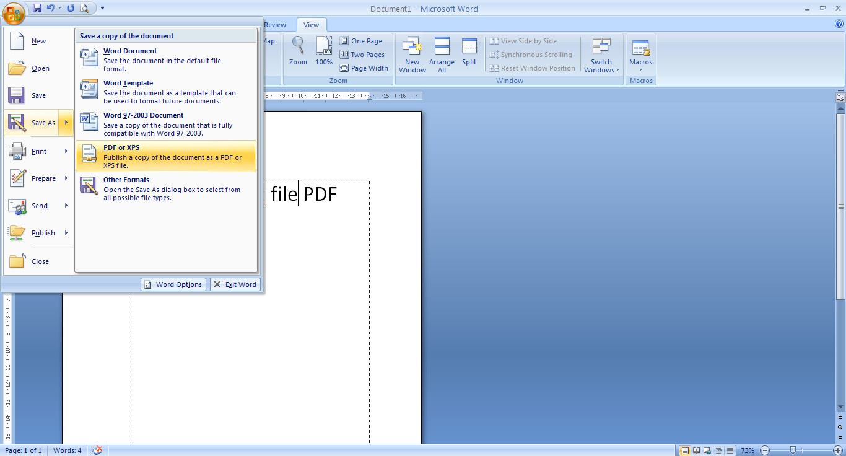Image resolution: width=846 pixels, height=456 pixels.
Task: Enable One Page zoom view
Action: coord(362,40)
